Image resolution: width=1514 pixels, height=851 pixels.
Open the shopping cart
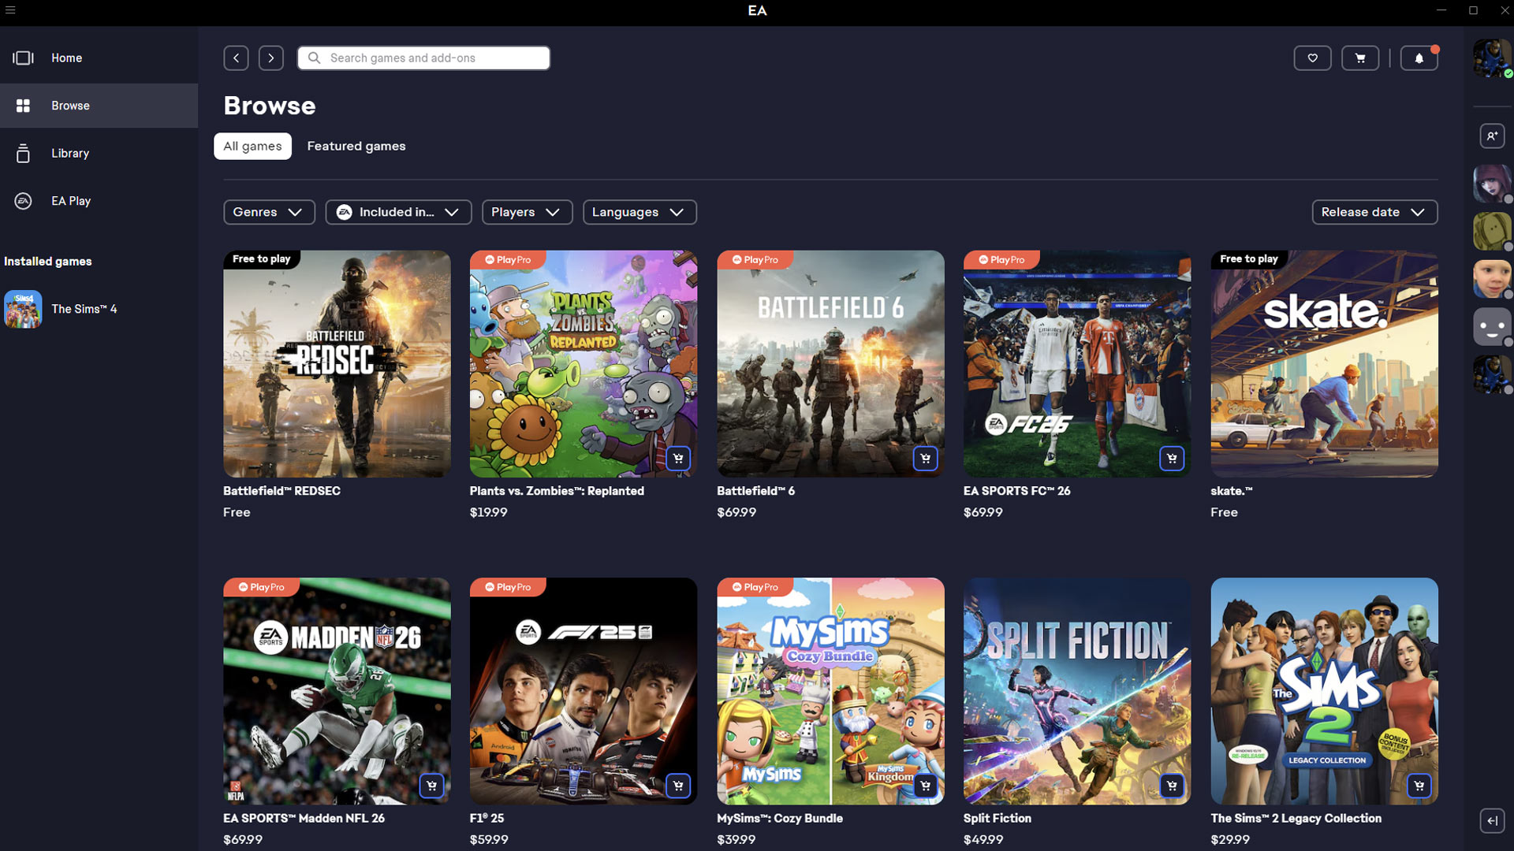[x=1359, y=58]
